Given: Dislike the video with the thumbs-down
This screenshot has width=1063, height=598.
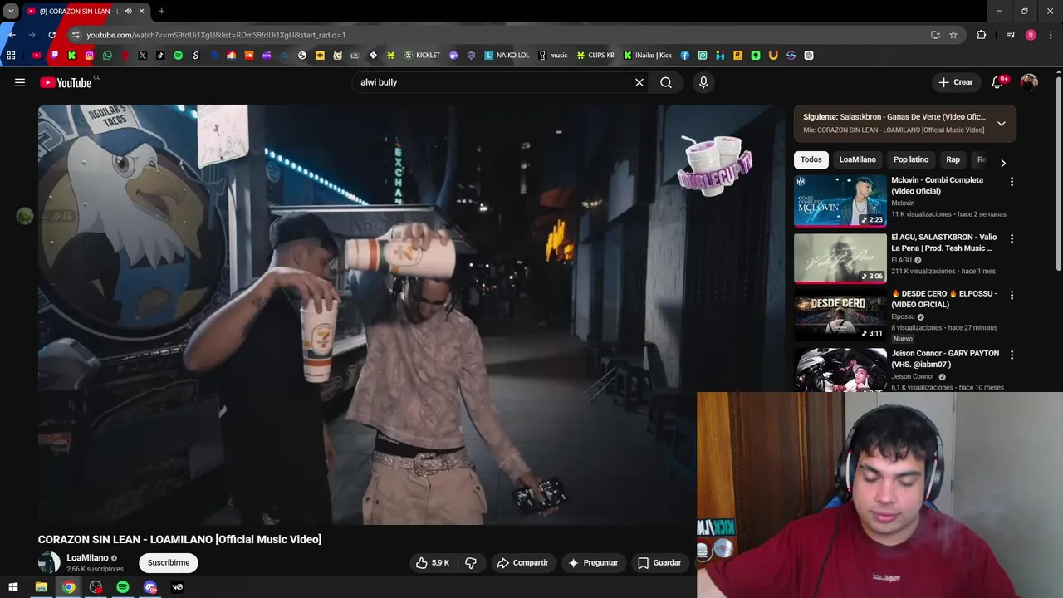Looking at the screenshot, I should point(471,562).
